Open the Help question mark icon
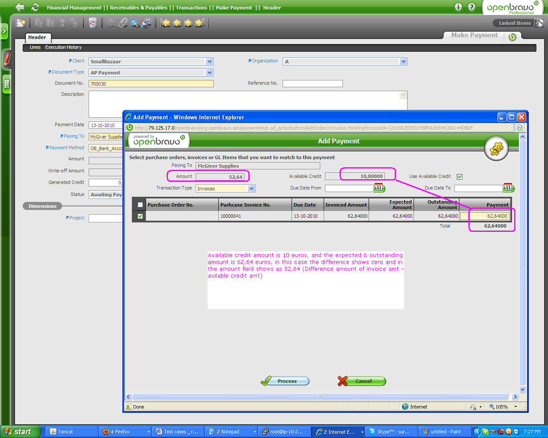Screen dimensions: 548x438 click(471, 7)
